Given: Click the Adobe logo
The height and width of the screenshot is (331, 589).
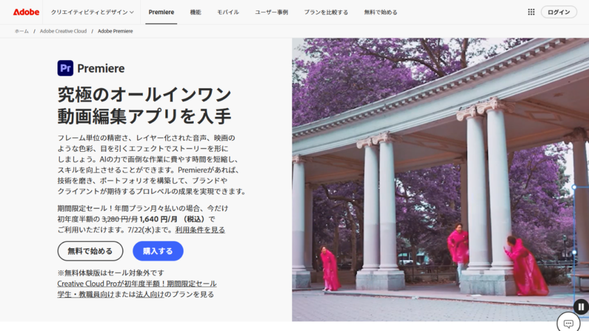Looking at the screenshot, I should 26,12.
